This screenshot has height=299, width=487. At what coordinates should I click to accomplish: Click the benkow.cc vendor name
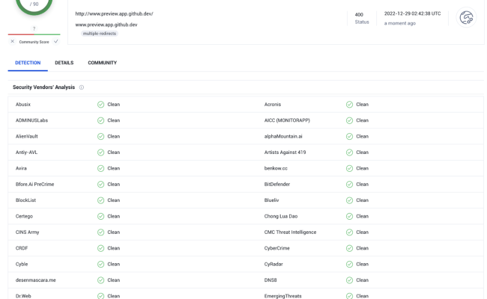click(x=276, y=168)
